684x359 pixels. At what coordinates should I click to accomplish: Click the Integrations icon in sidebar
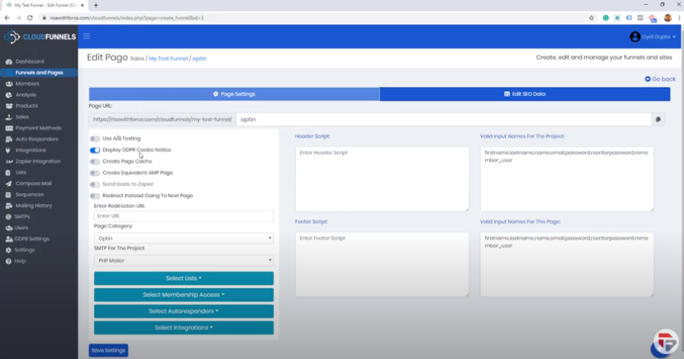9,150
